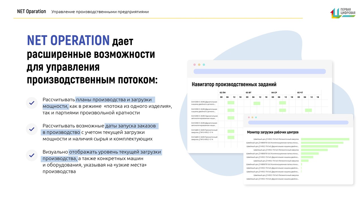Click checkmark beside 'Рассчитывать планы производства'
This screenshot has height=203, width=362.
coord(32,103)
